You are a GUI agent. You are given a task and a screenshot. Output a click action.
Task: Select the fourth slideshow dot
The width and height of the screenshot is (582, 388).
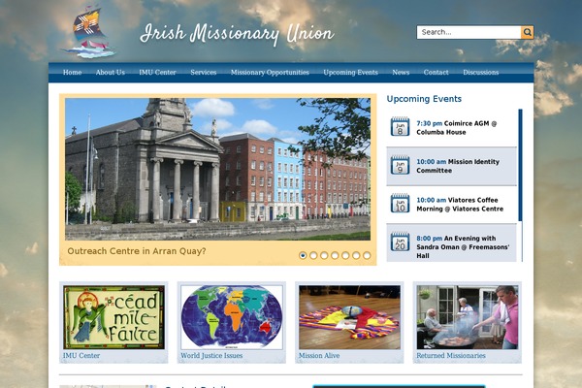pos(335,255)
